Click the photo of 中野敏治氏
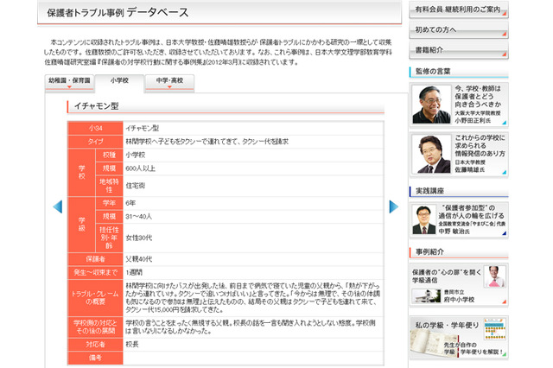 (424, 220)
